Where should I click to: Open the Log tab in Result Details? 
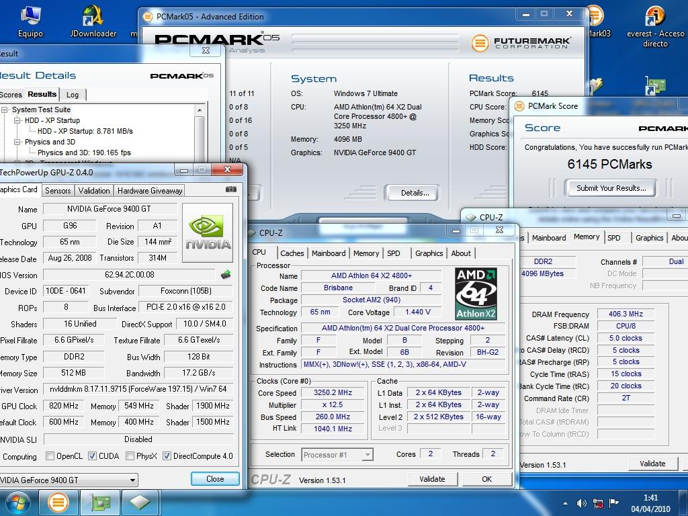tap(73, 95)
